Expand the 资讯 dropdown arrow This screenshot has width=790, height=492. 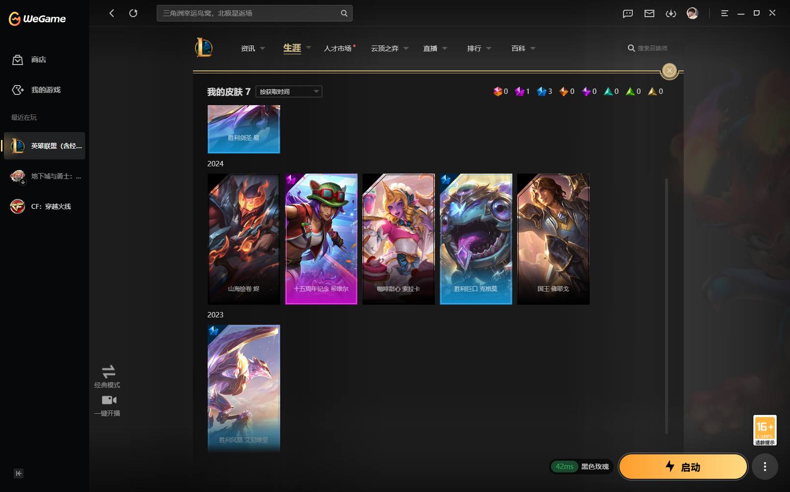click(263, 48)
